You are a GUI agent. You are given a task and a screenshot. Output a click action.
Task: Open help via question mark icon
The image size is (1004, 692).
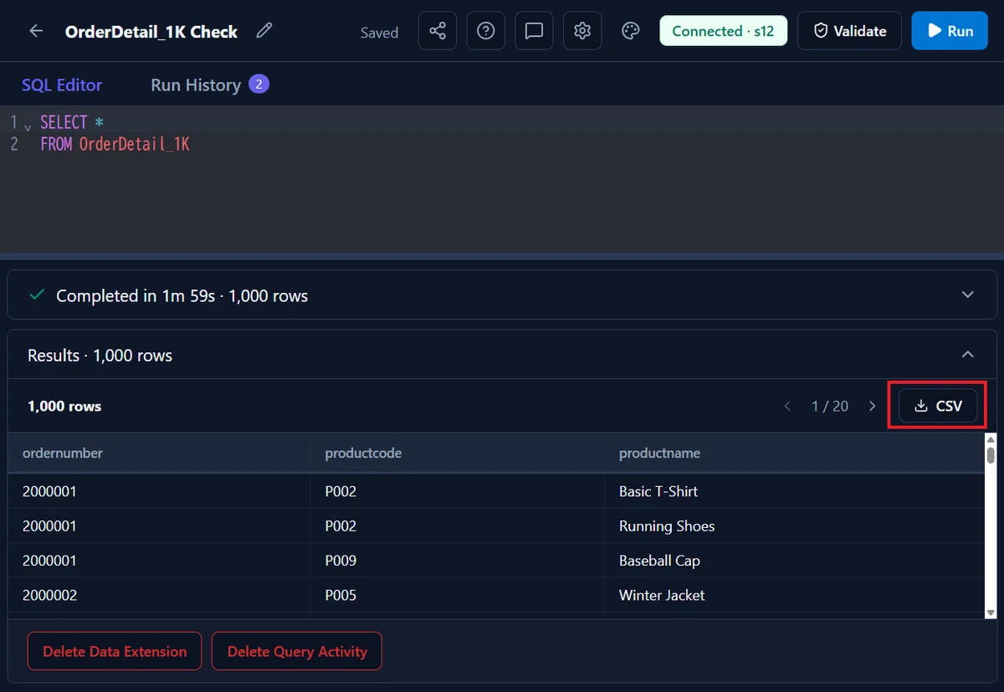[x=485, y=31]
